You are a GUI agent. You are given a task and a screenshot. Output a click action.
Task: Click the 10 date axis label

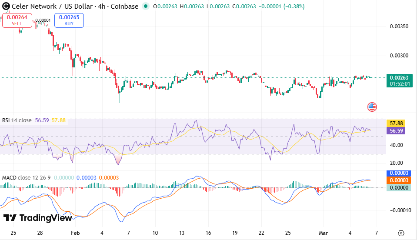[155, 233]
